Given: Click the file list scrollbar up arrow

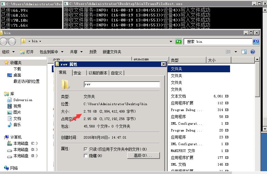Looking at the screenshot, I should coord(257,59).
